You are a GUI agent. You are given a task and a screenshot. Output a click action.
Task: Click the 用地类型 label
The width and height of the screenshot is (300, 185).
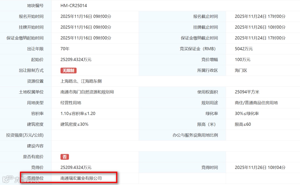pyautogui.click(x=35, y=103)
